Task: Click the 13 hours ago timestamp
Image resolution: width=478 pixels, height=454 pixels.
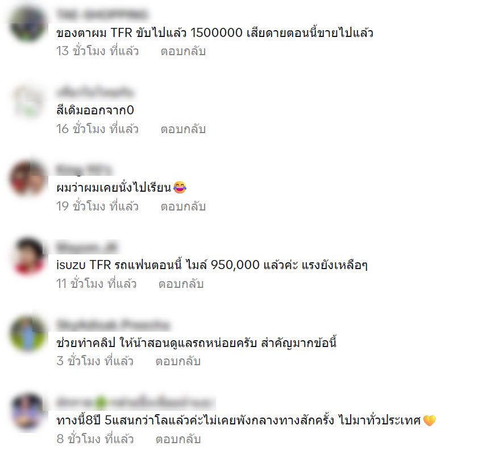Action: pos(98,51)
